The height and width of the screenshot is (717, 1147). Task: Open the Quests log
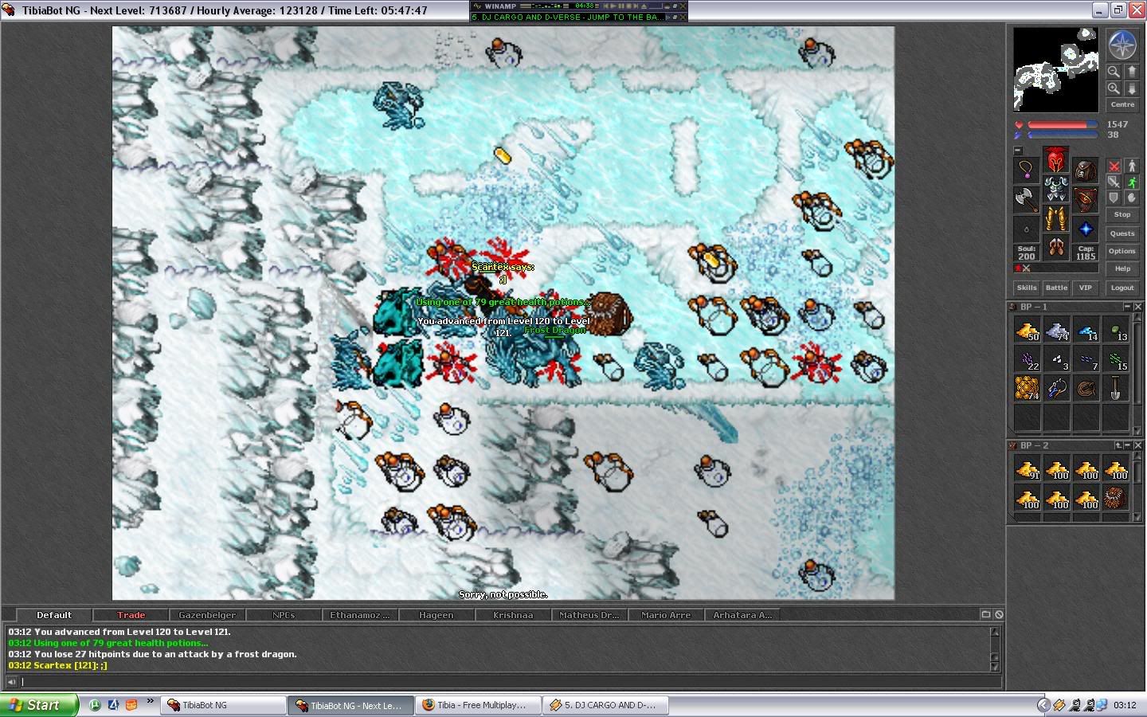pos(1122,233)
